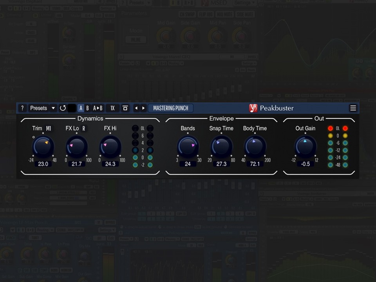The height and width of the screenshot is (282, 376).
Task: Click the Peakbuster title text
Action: (x=277, y=108)
